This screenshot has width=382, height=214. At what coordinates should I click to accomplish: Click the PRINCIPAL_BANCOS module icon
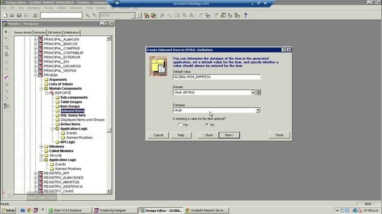(41, 44)
